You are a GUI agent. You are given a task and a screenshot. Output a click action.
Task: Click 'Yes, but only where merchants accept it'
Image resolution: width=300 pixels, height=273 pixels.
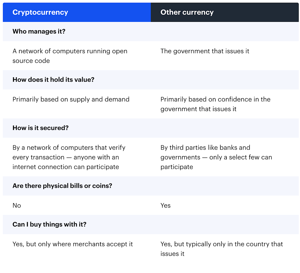tap(73, 244)
